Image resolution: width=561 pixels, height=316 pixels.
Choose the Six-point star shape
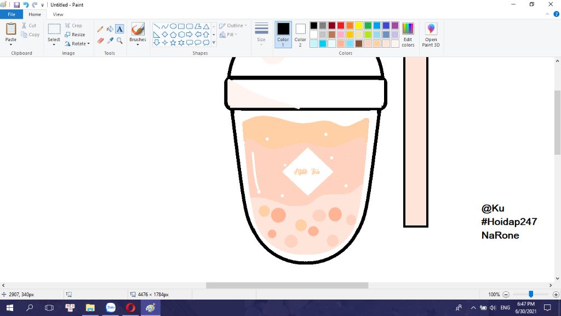click(181, 43)
